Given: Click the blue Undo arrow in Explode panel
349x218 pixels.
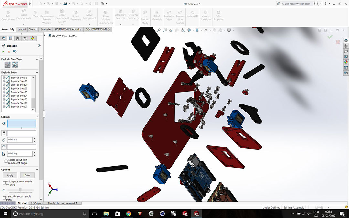Looking at the screenshot, I should (15, 51).
